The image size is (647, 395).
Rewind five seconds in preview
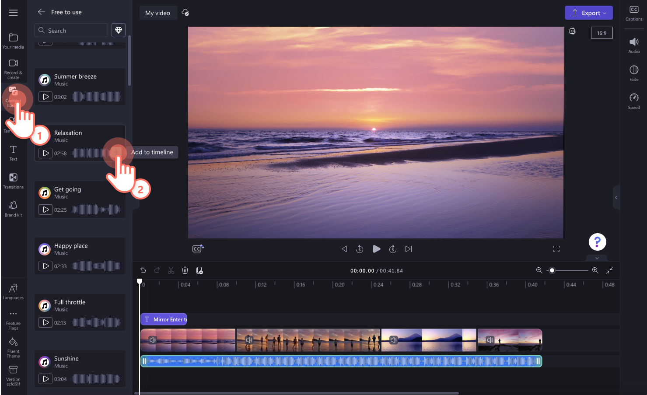[360, 249]
